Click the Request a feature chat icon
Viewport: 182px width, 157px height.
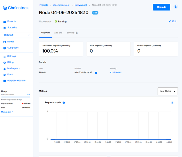[5, 81]
